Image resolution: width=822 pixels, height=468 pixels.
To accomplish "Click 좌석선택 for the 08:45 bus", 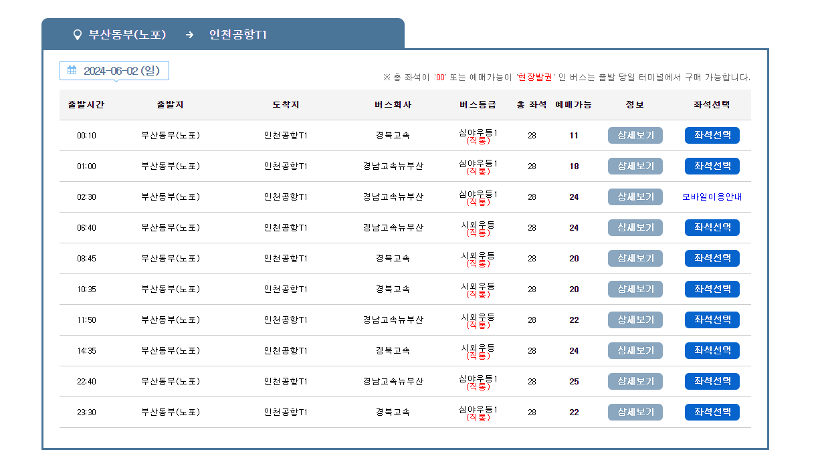I will click(x=712, y=259).
